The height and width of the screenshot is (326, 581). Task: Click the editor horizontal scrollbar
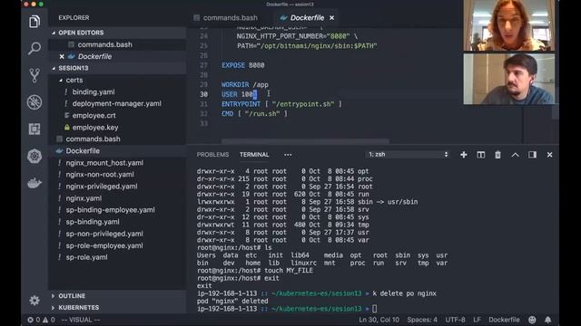coord(305,141)
